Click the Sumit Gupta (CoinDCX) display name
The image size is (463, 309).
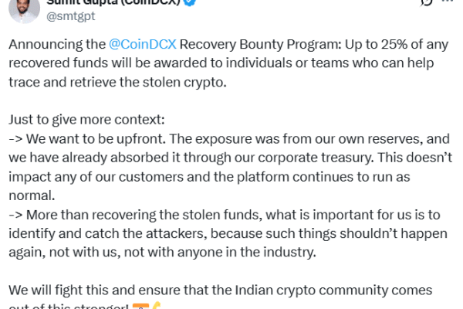coord(113,2)
